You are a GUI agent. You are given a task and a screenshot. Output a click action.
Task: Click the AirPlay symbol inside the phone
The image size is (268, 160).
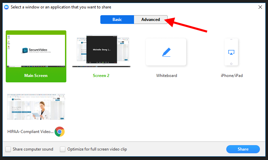(x=231, y=52)
